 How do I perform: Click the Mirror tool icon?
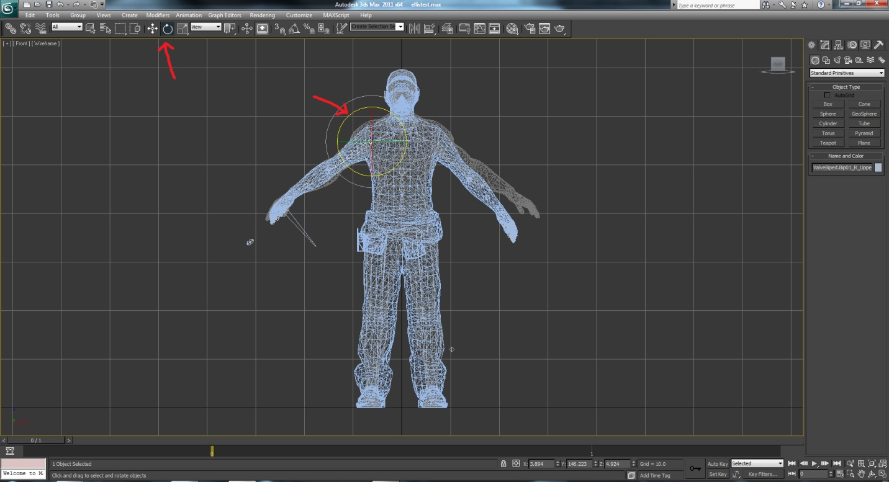(414, 29)
